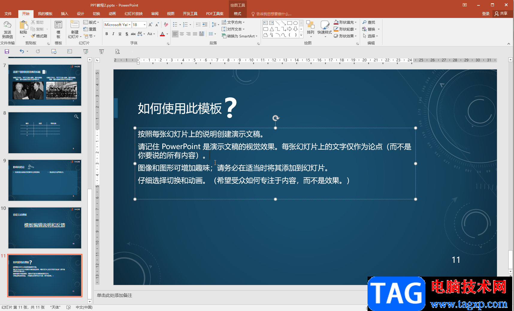Undo the last action in quick access bar

pyautogui.click(x=22, y=51)
